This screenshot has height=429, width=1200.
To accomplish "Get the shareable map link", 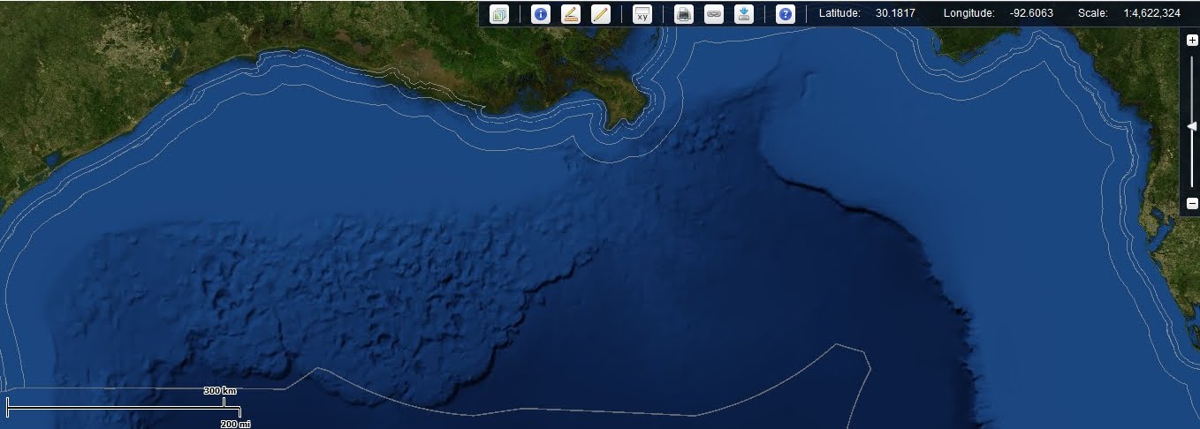I will coord(714,14).
